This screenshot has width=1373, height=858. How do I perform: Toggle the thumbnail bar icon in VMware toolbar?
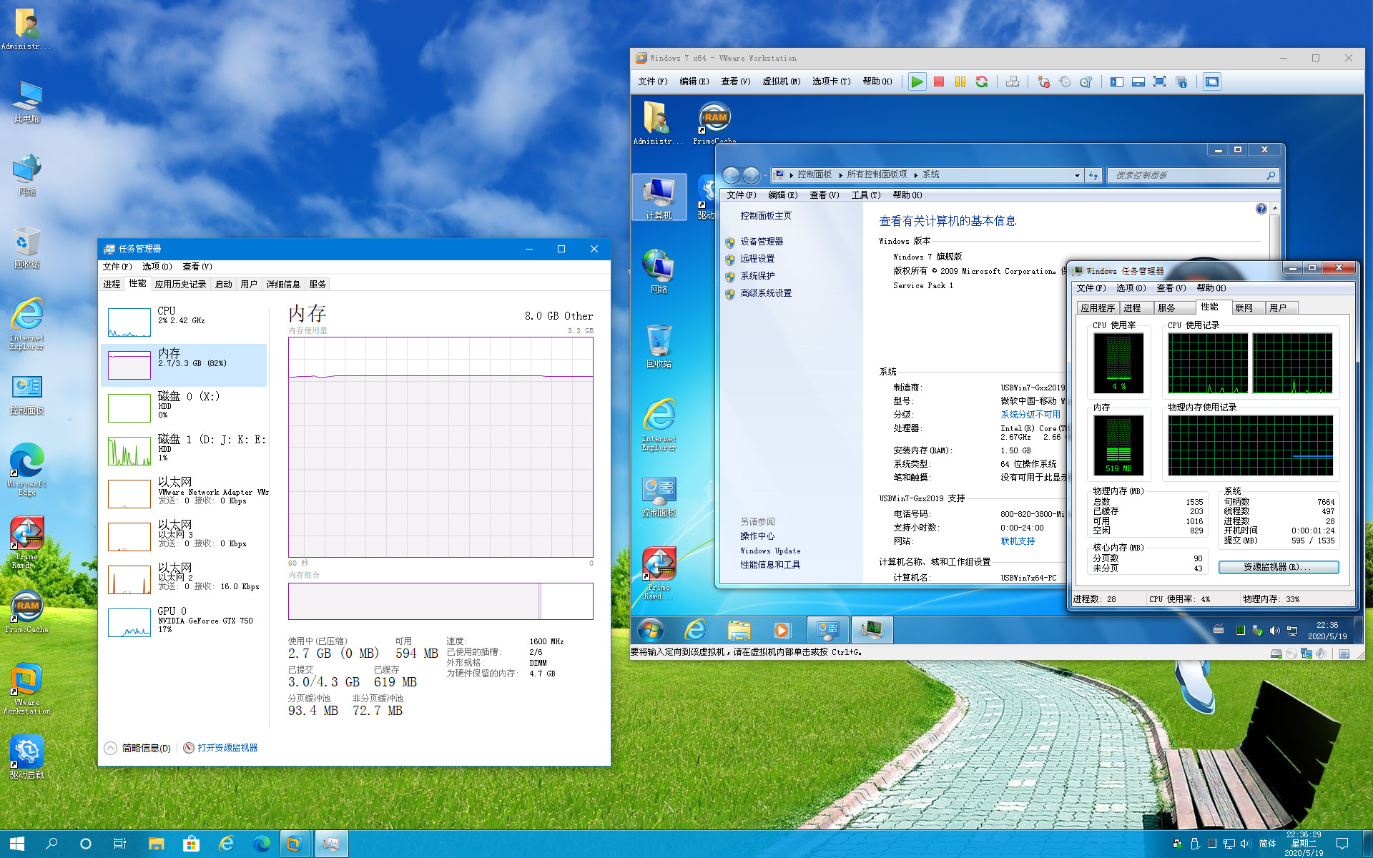1138,82
